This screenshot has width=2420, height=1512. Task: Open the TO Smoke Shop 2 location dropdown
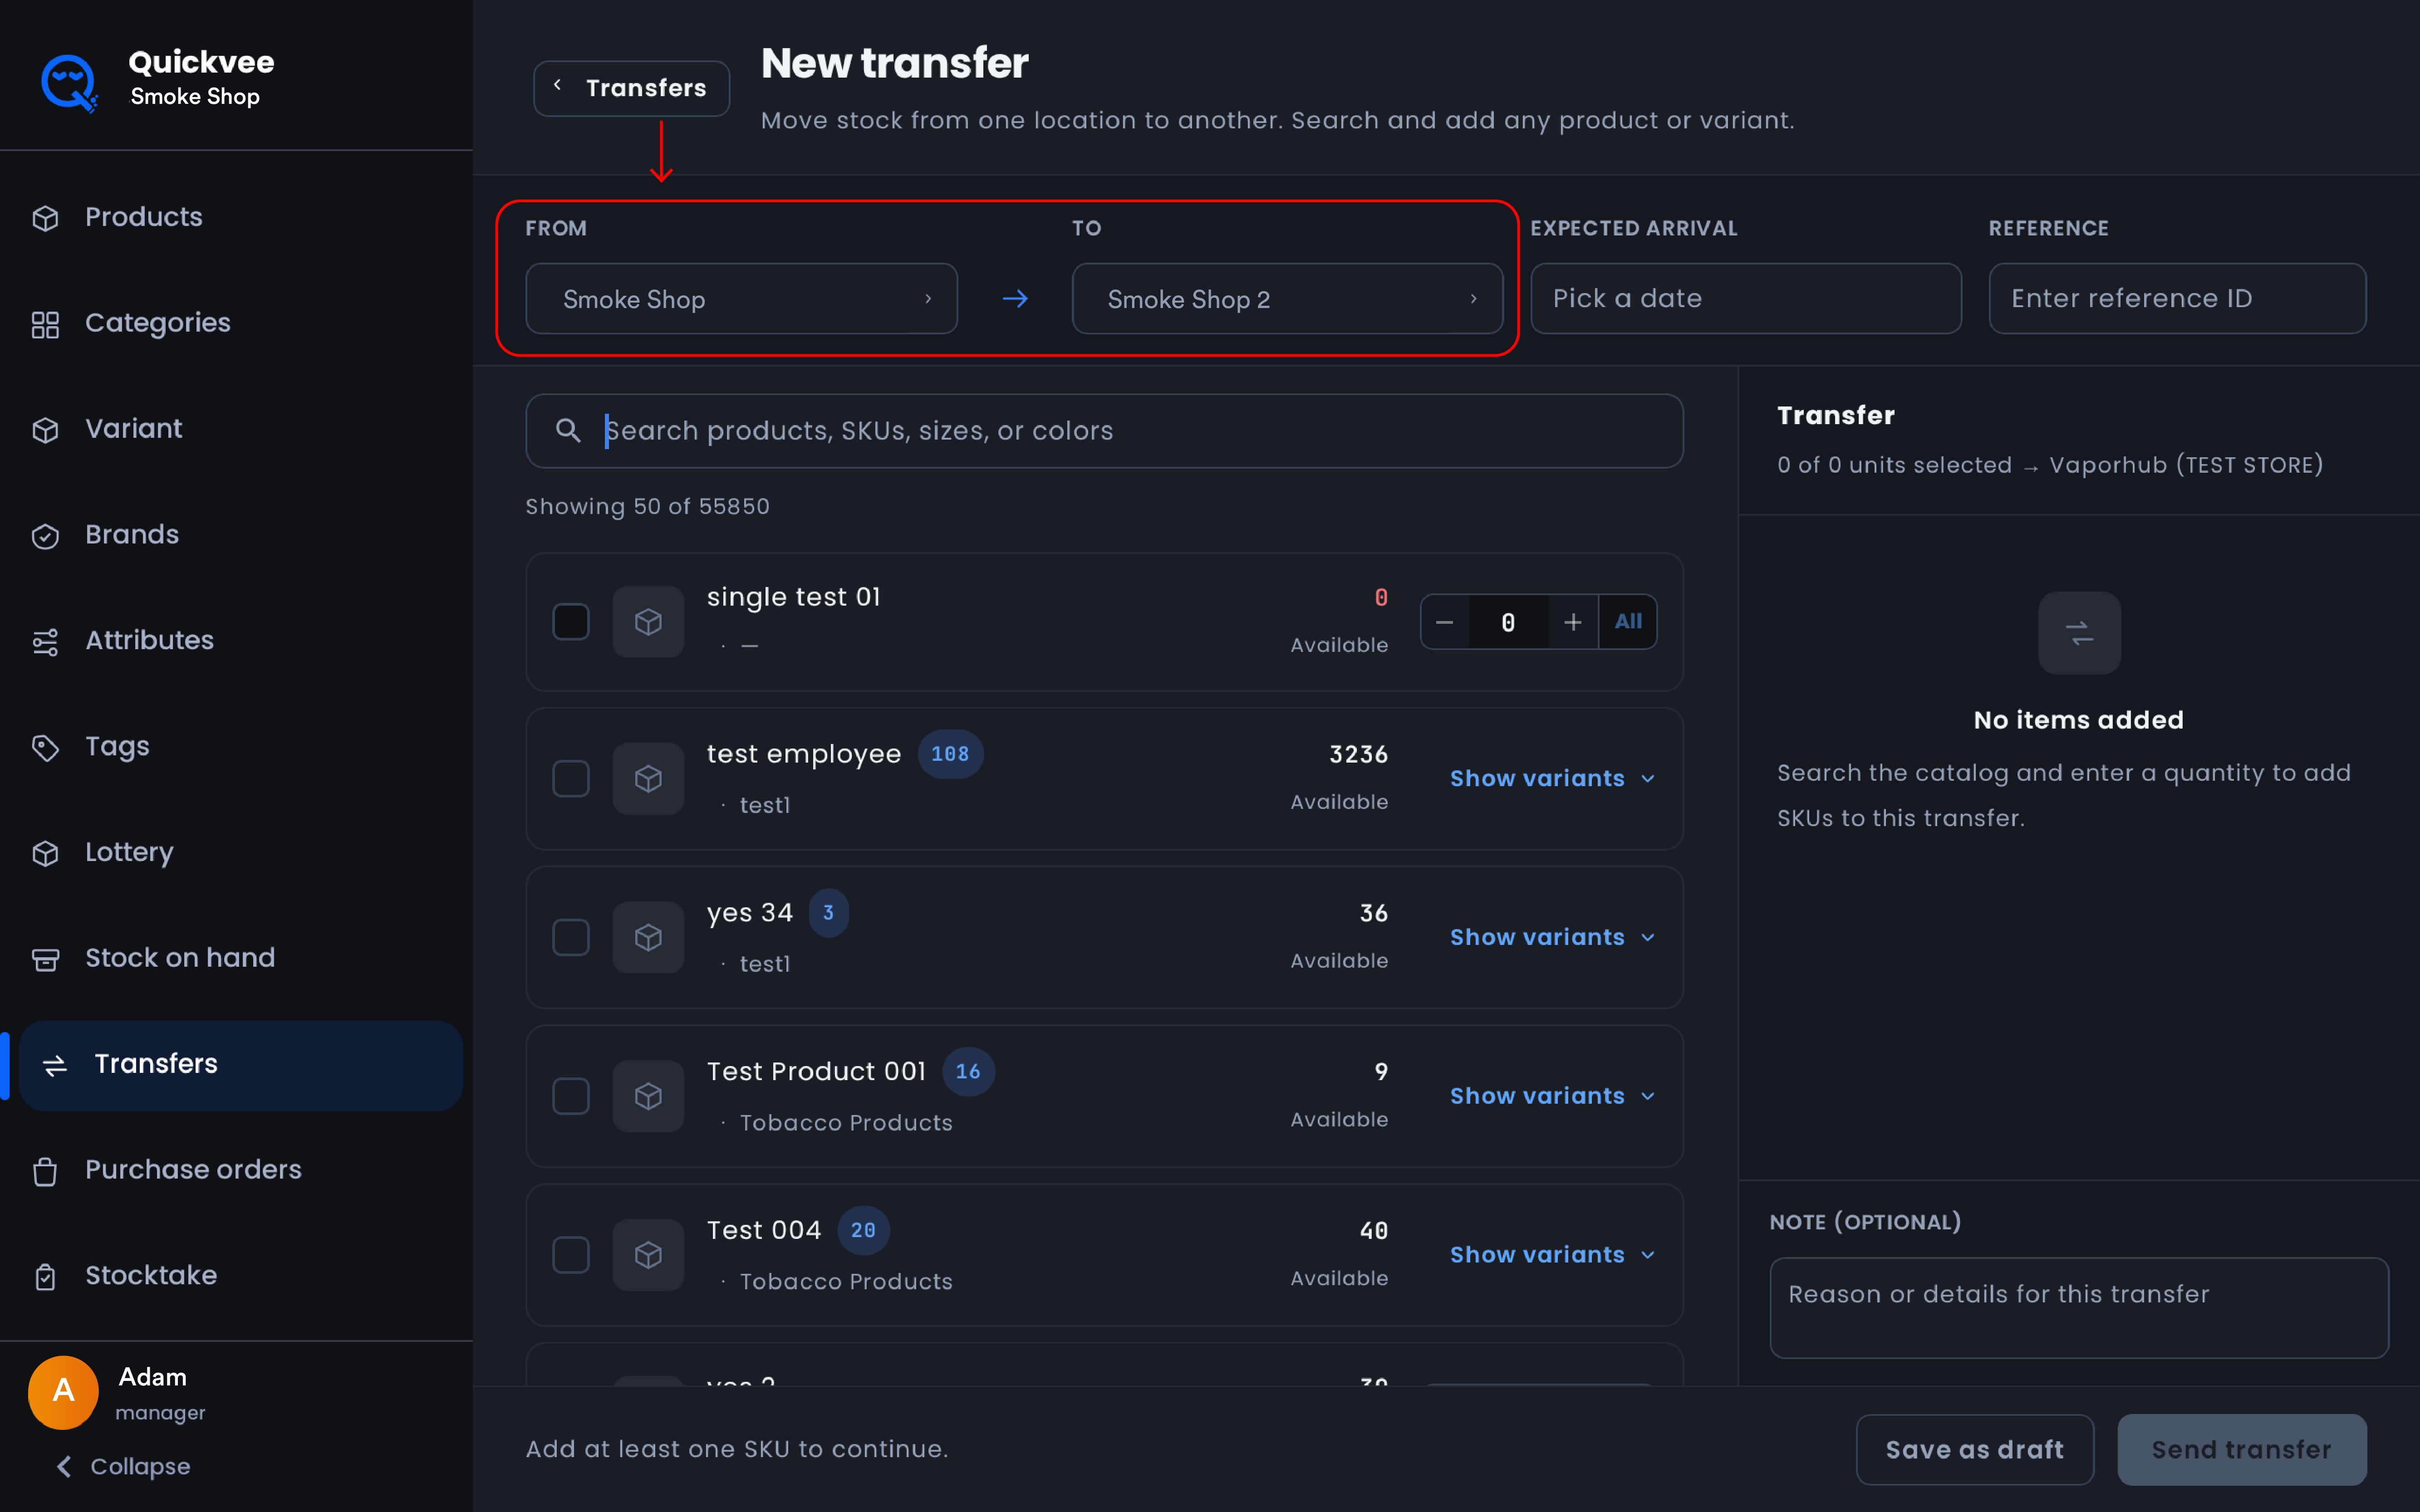(1287, 298)
